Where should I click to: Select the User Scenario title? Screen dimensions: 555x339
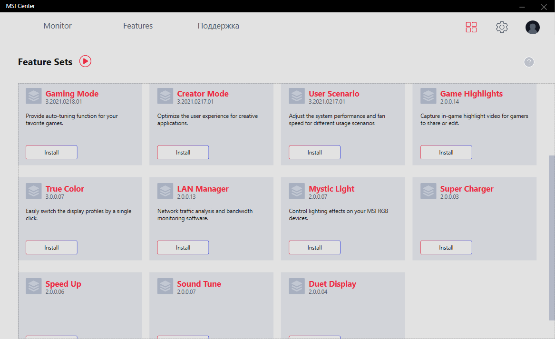click(334, 94)
